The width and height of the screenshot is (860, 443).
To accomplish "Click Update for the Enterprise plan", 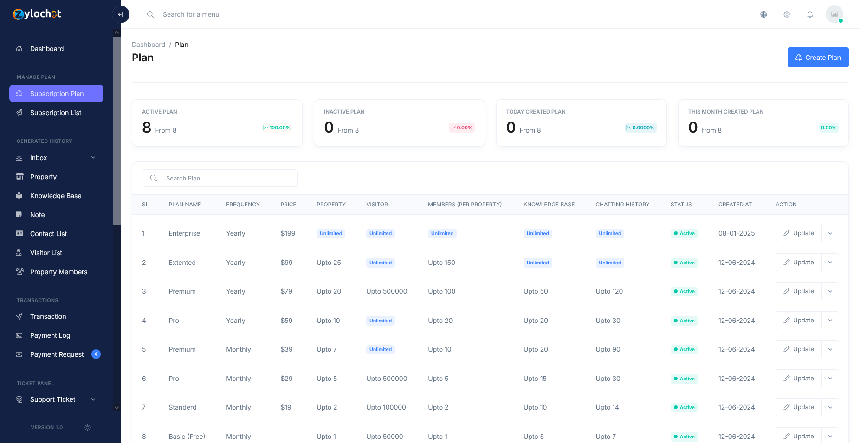I will pyautogui.click(x=798, y=233).
